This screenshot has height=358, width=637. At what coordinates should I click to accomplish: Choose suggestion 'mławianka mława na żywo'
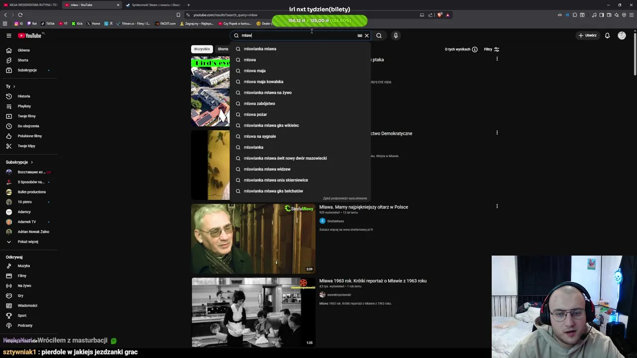301,92
